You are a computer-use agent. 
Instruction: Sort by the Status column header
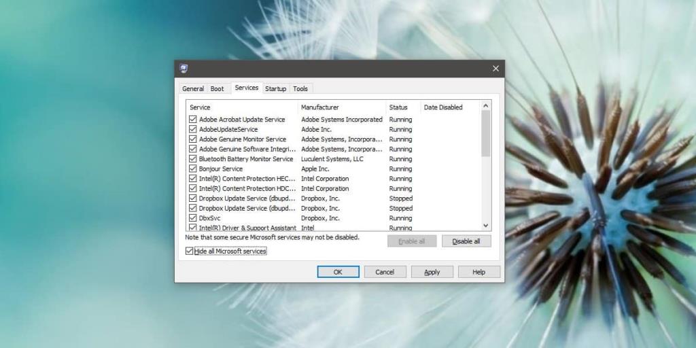tap(403, 107)
